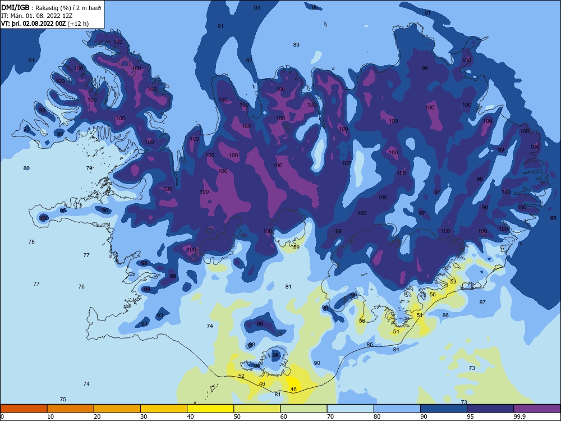561x421 pixels.
Task: Pick the 50–60 legend color band
Action: point(257,409)
